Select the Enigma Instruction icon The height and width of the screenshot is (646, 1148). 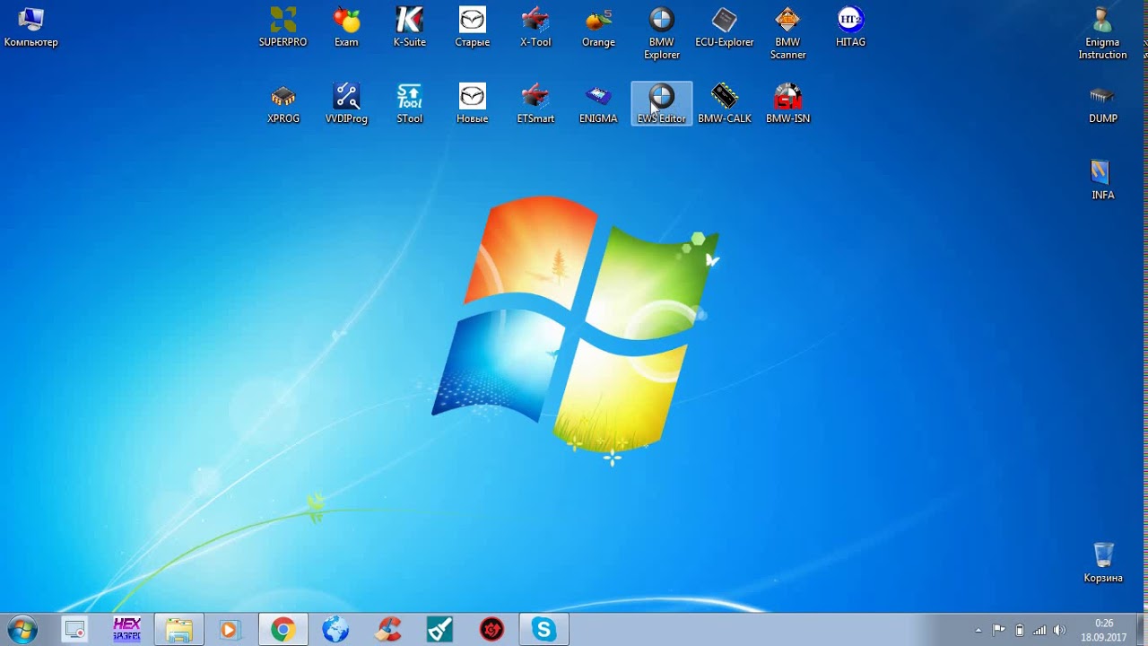point(1102,34)
